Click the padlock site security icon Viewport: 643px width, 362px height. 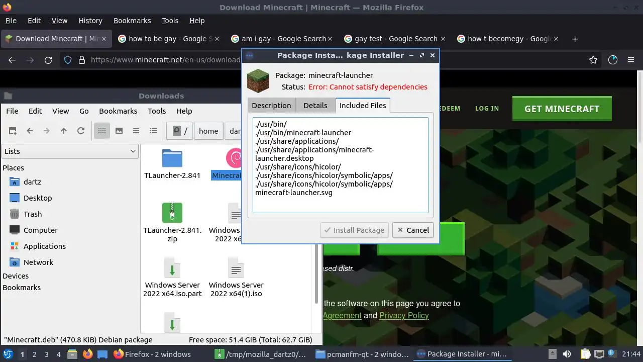point(82,60)
